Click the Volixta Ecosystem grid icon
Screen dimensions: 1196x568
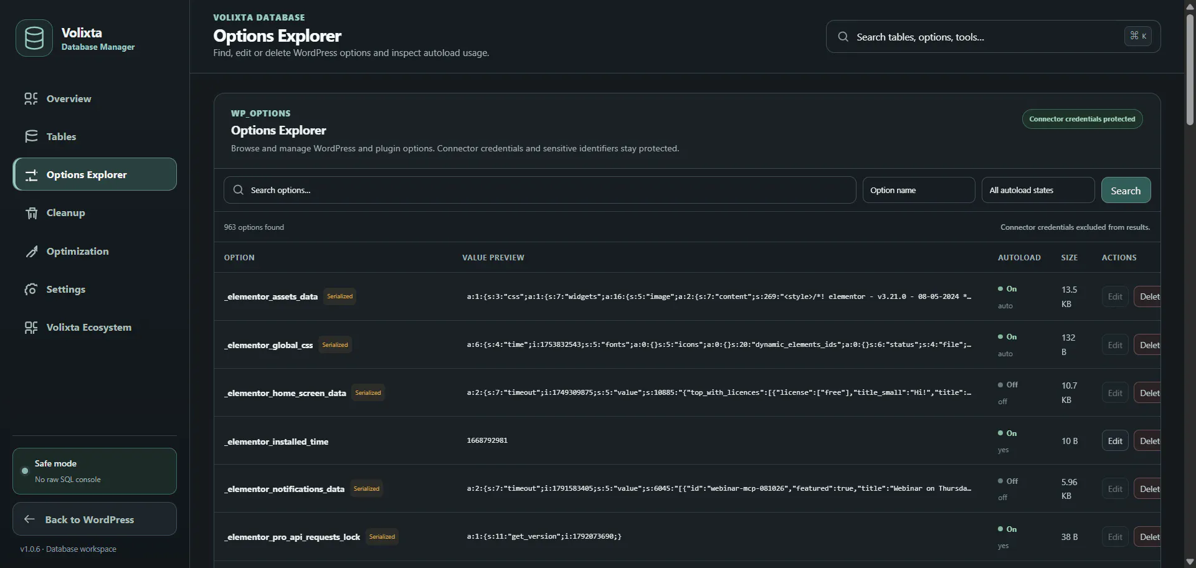[x=31, y=328]
